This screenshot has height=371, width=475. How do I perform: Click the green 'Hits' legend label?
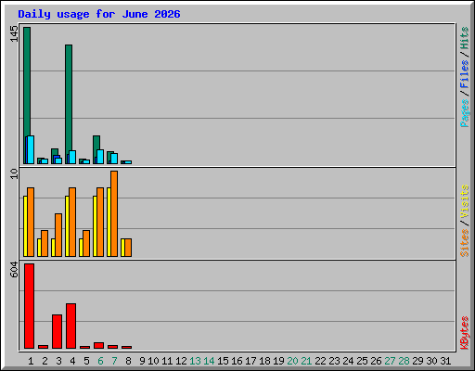click(464, 38)
